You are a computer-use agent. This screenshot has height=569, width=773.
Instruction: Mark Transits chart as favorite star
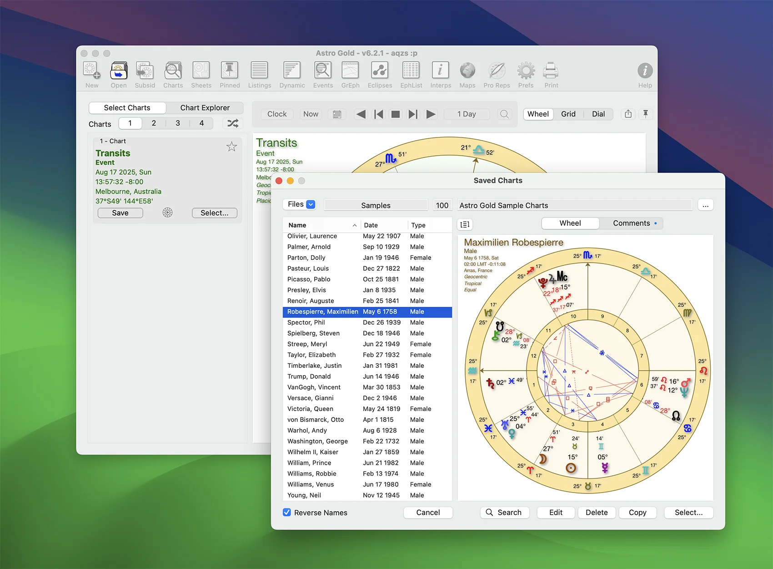(x=232, y=147)
